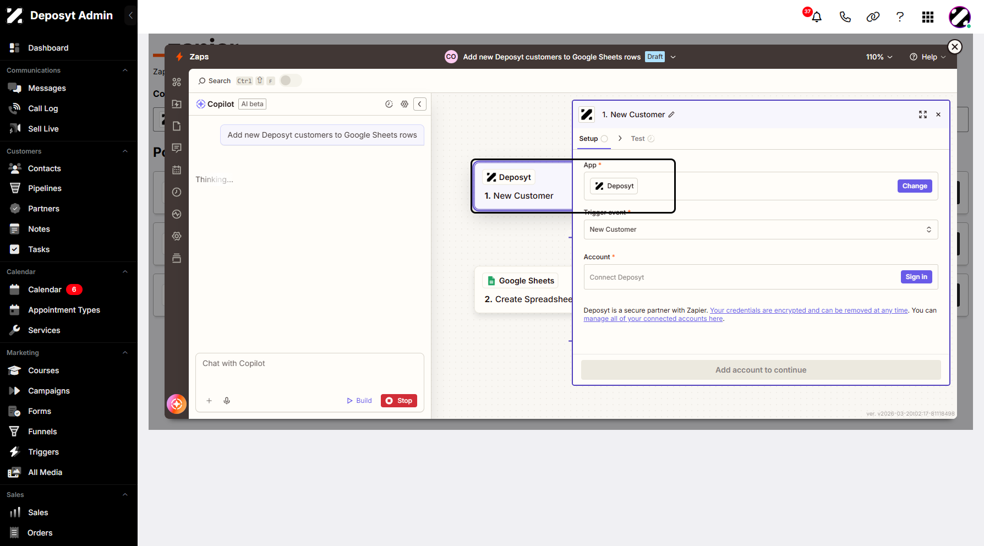Collapse the Calendar section
This screenshot has width=984, height=546.
pyautogui.click(x=125, y=272)
